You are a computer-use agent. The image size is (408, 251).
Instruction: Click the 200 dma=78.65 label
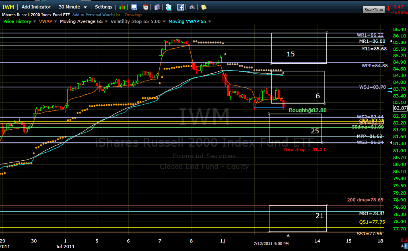point(365,200)
